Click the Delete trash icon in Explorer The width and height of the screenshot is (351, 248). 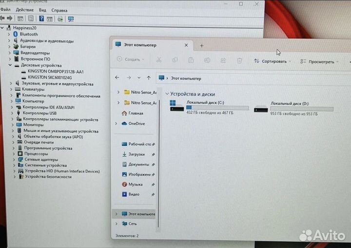coord(239,61)
